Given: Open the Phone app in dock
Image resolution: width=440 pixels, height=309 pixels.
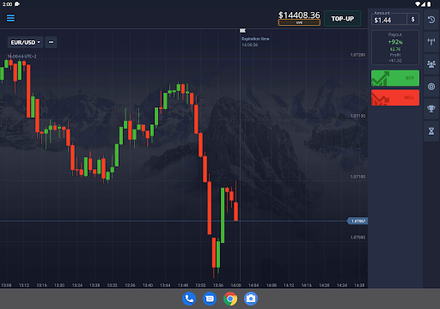Looking at the screenshot, I should coord(189,299).
